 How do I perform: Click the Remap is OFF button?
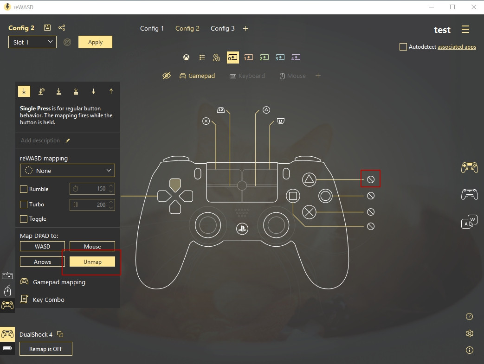(45, 349)
